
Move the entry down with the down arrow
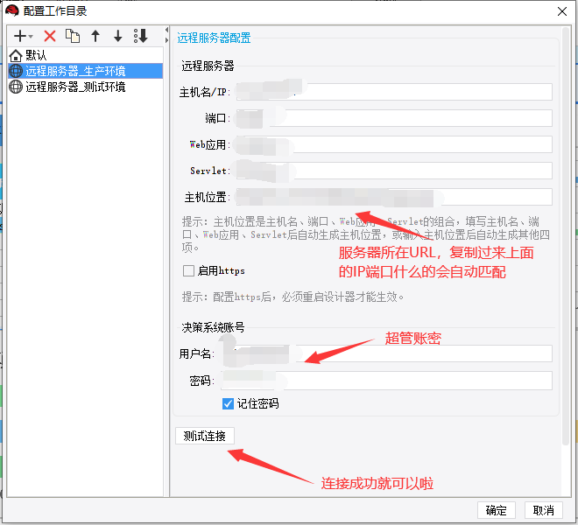[x=118, y=36]
